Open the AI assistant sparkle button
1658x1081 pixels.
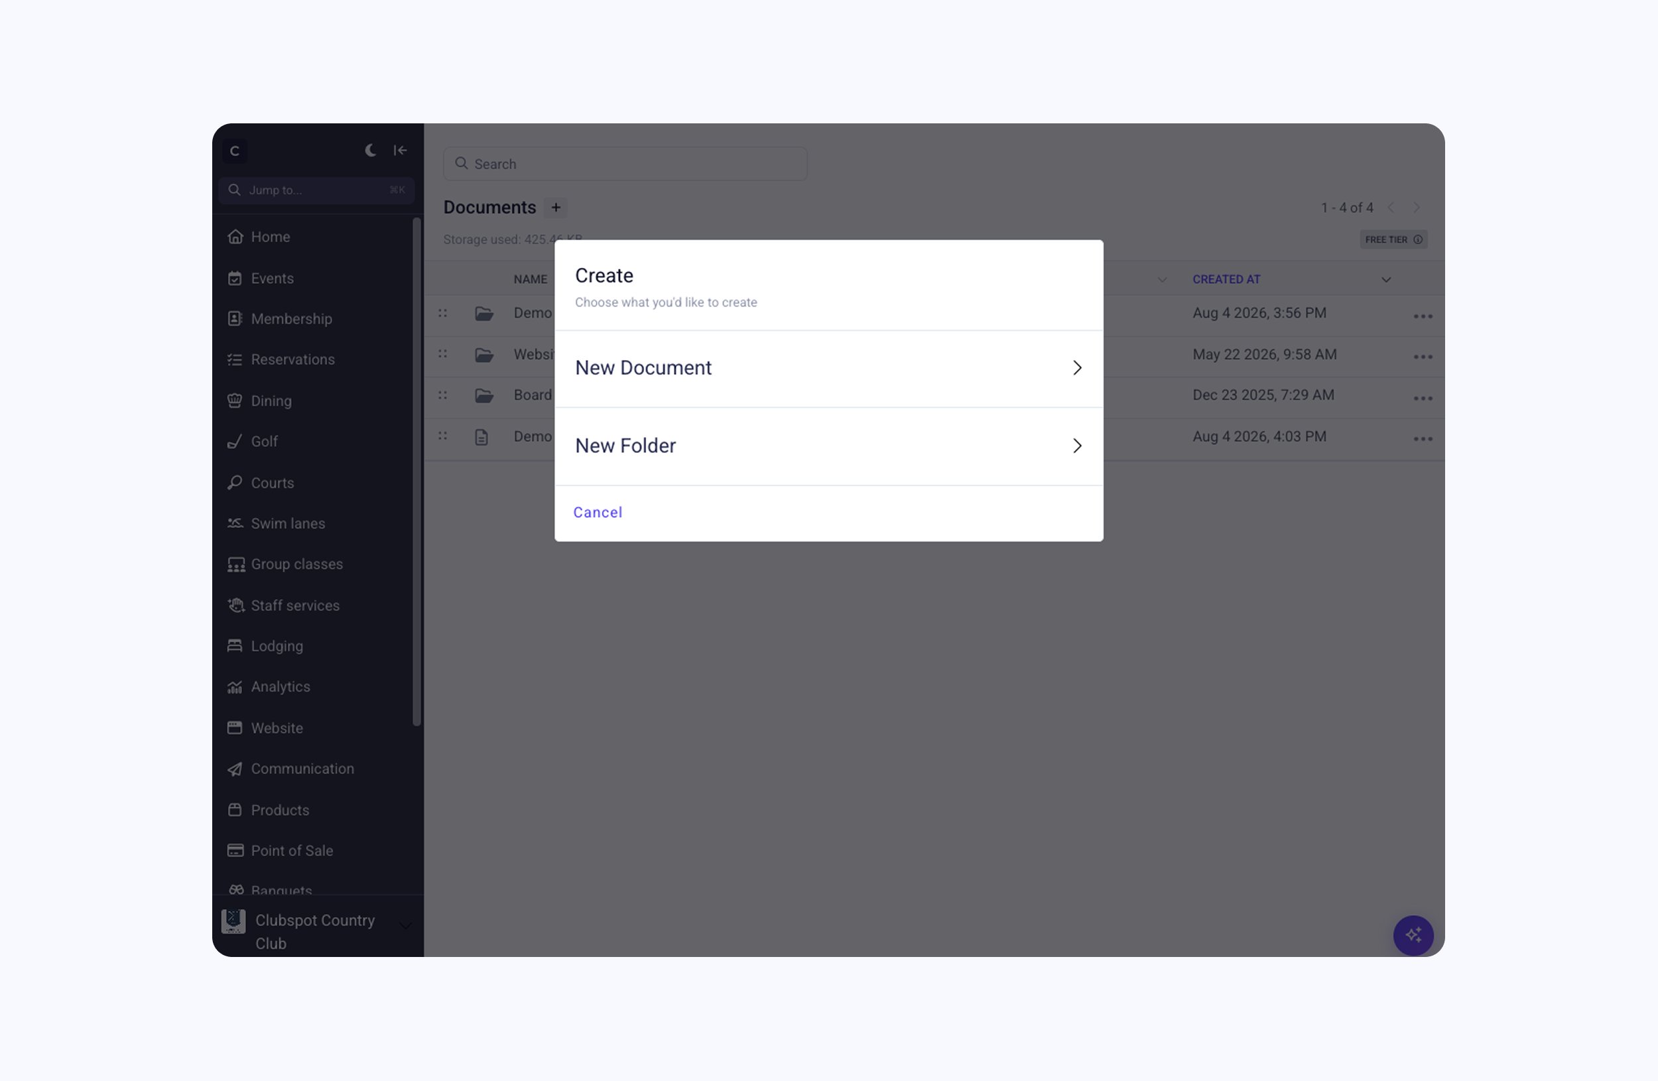(1413, 935)
